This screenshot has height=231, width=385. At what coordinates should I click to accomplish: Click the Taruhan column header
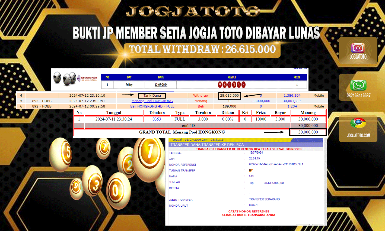(x=203, y=113)
